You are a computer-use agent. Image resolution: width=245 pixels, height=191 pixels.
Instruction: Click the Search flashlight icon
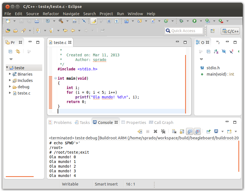click(23, 31)
